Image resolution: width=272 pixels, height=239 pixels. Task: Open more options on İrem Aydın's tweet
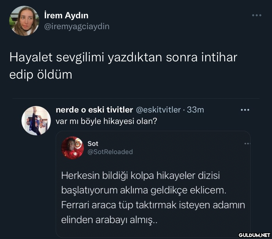(256, 15)
